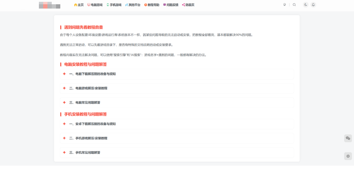Click the paragraph starting 教程内容实在无法解决问题
The width and height of the screenshot is (354, 169).
tap(133, 55)
